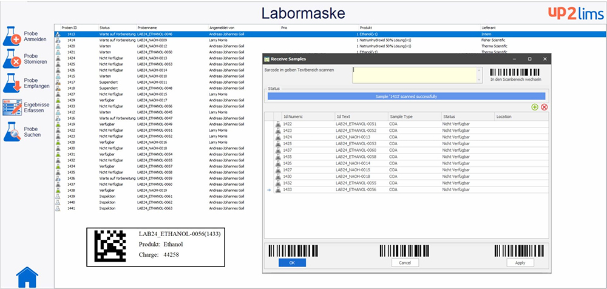Click the data matrix code on label
Screen dimensions: 607x289
[x=110, y=246]
